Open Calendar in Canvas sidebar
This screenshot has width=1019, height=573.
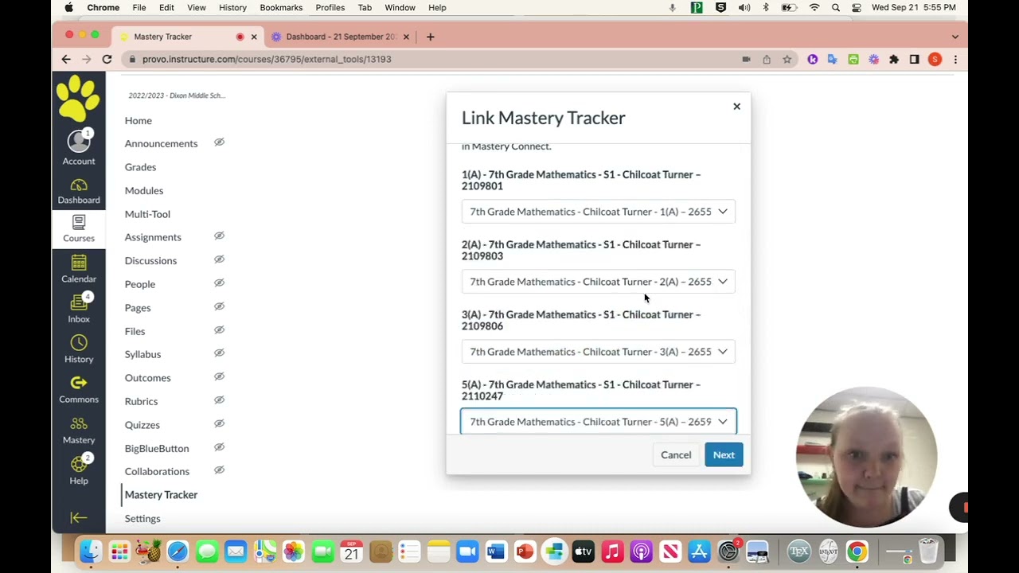[79, 269]
